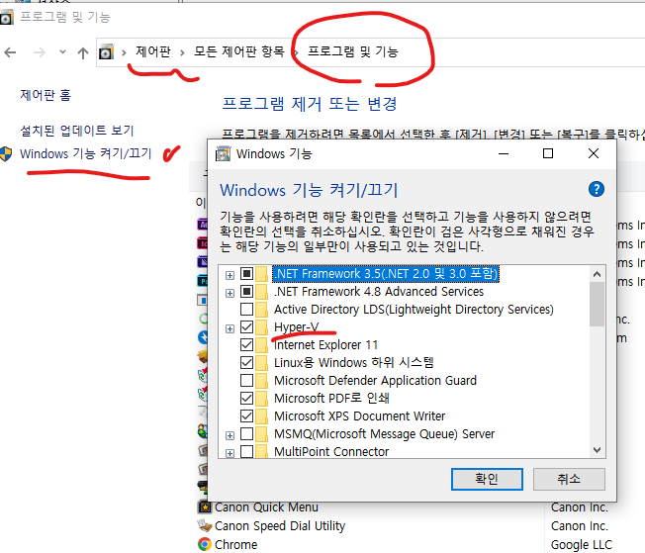
Task: Enable the MSMQ Server checkbox
Action: tap(246, 433)
